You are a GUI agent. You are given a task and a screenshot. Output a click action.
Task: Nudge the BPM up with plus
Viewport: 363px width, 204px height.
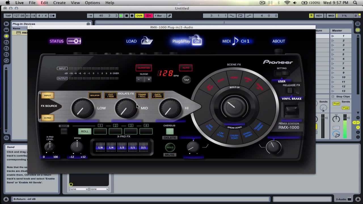(x=148, y=79)
